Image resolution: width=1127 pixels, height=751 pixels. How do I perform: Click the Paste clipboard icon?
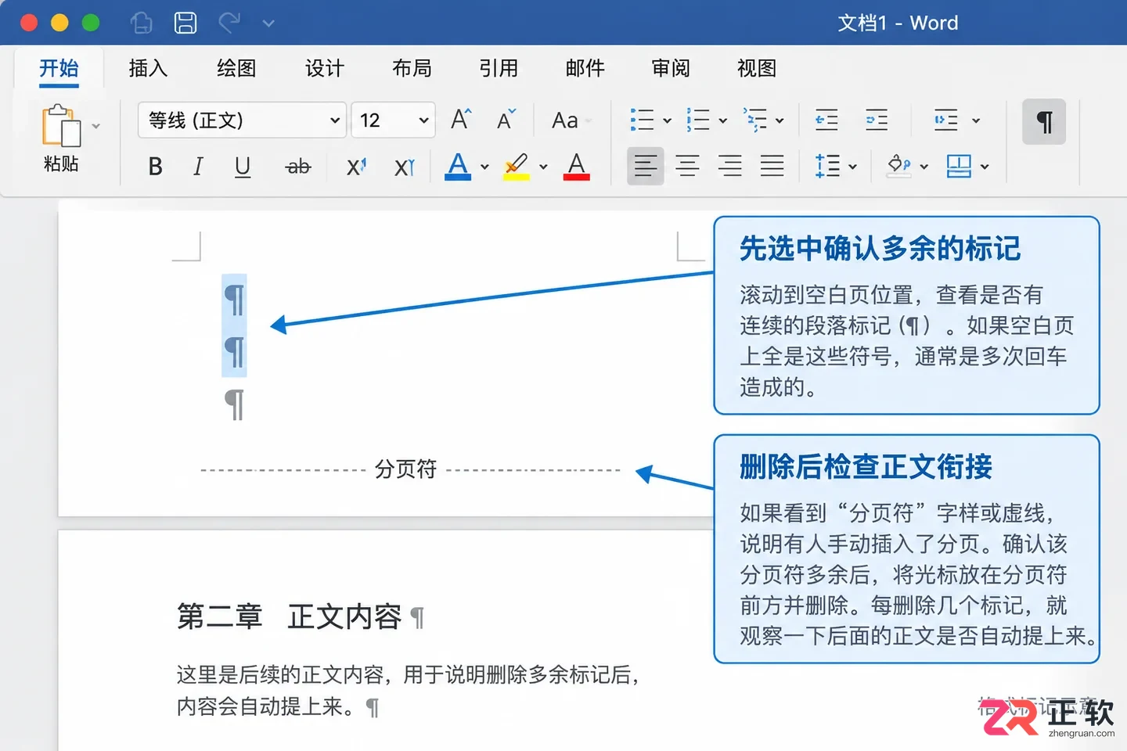click(x=61, y=126)
